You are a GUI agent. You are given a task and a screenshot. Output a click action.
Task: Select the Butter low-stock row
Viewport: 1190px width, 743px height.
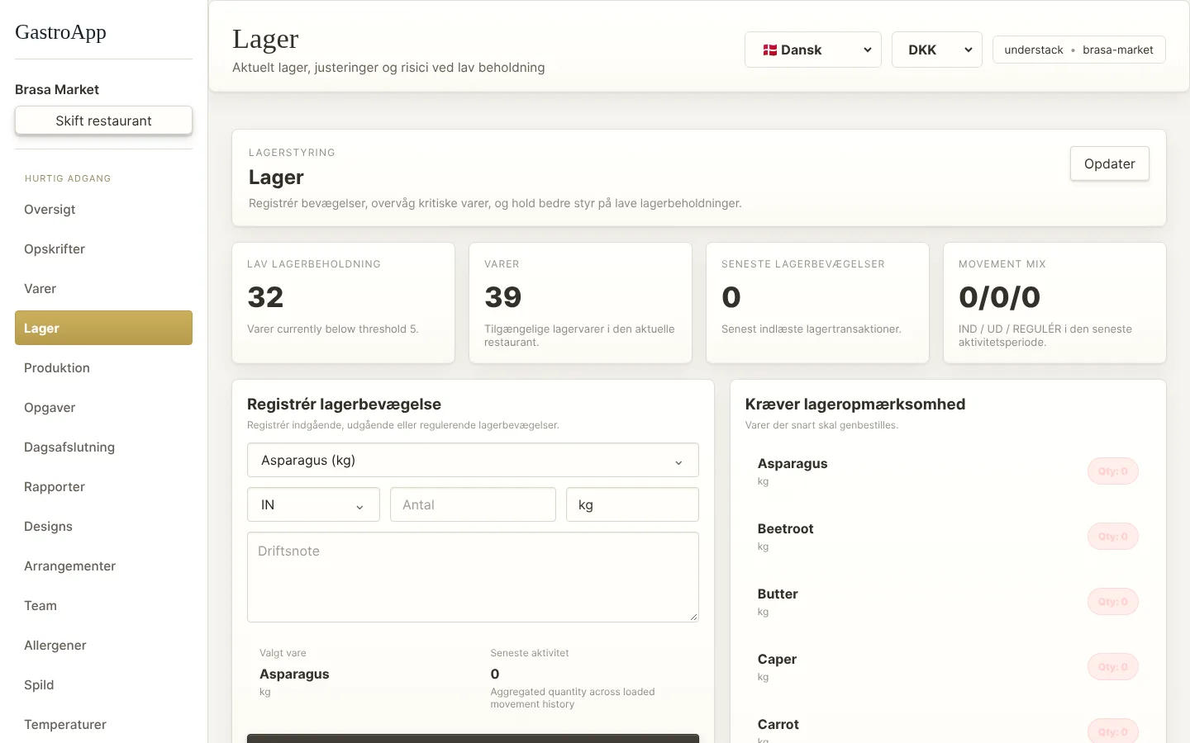click(x=948, y=602)
